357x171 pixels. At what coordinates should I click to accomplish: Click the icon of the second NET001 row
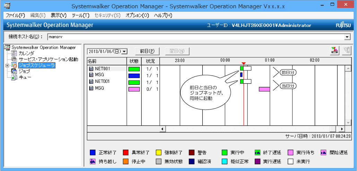(91, 81)
